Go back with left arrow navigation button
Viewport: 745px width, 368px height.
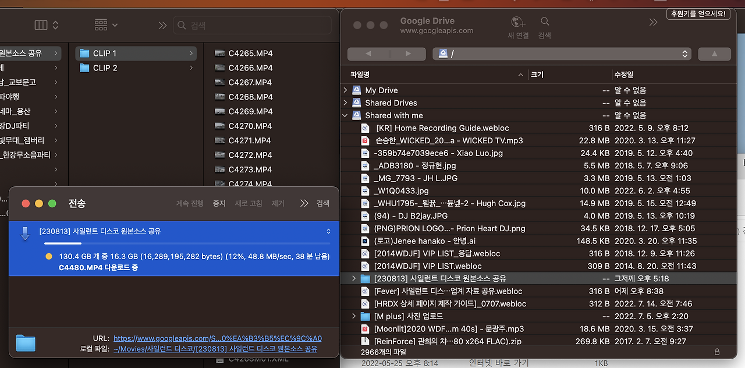(x=368, y=54)
